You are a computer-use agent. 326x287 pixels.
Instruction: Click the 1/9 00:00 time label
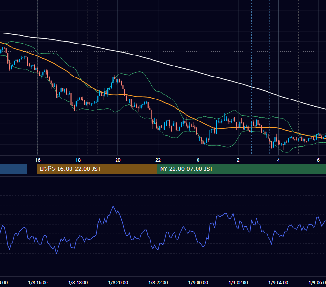198,282
